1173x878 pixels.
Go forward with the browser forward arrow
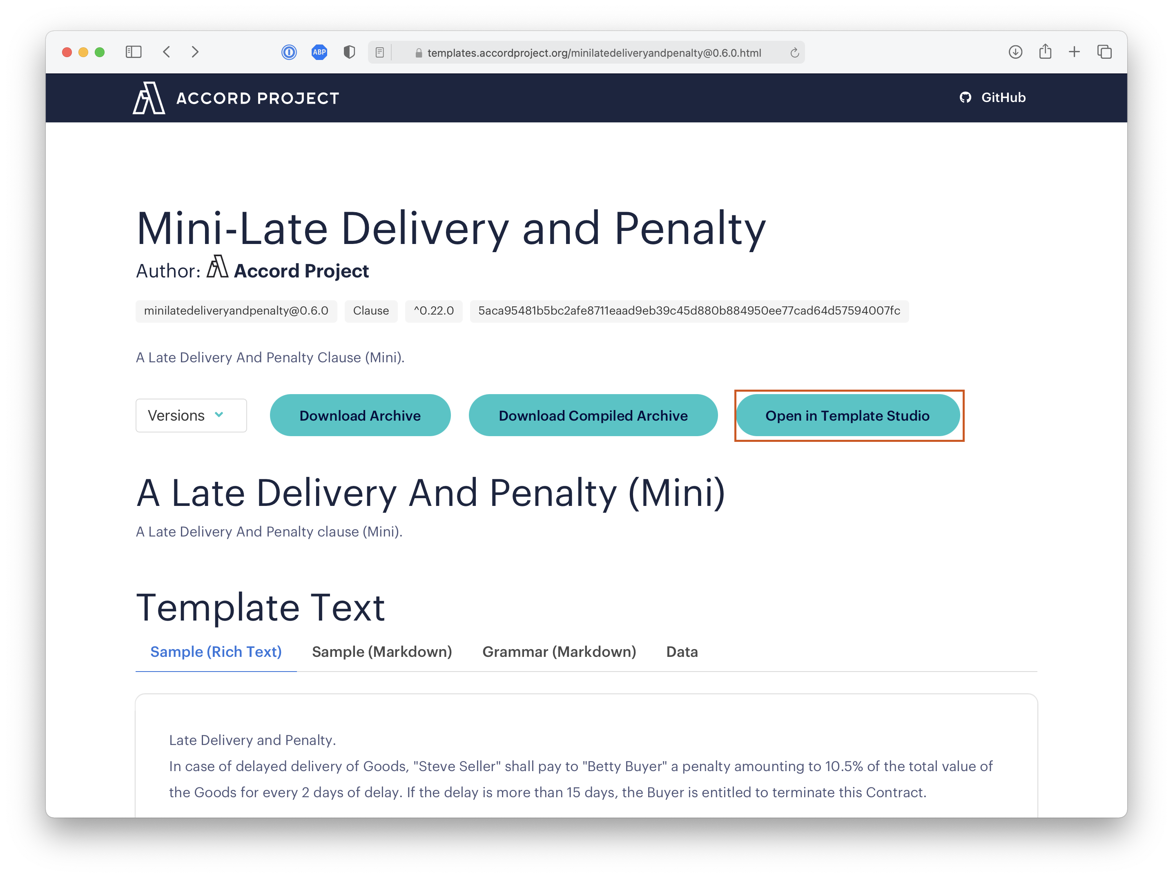(x=195, y=52)
